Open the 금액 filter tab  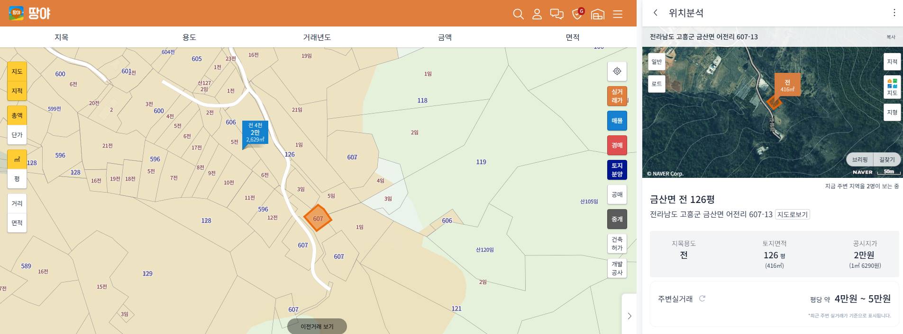tap(445, 37)
